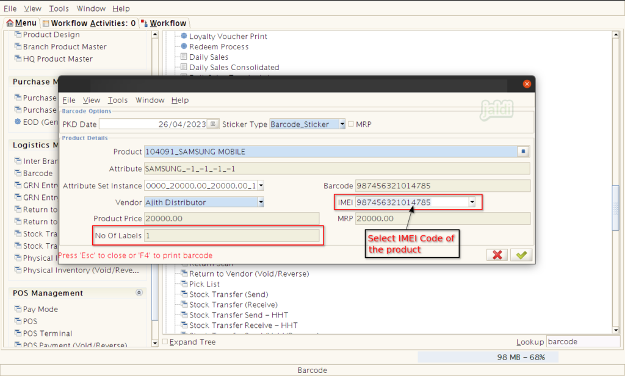This screenshot has width=625, height=376.
Task: Click PKD Date field
Action: [153, 124]
